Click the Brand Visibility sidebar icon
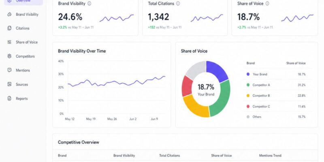Screen dimensions: 324x162 click(x=9, y=15)
